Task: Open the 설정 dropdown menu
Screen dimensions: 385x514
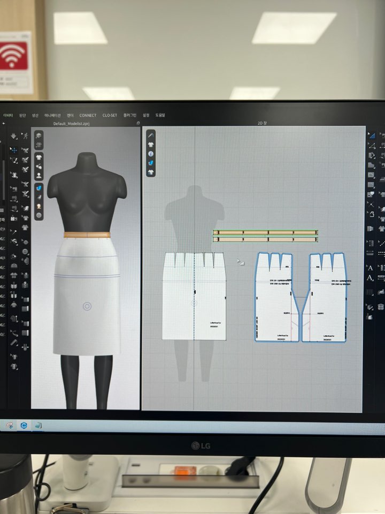Action: [x=146, y=115]
